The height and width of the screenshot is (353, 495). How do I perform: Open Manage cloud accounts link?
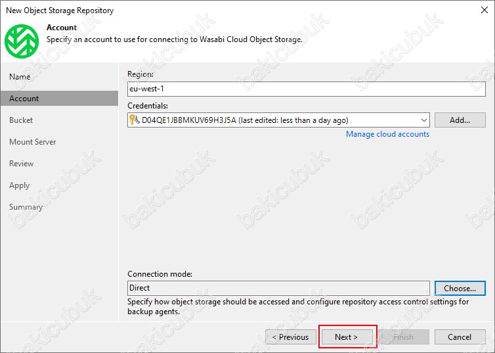[x=387, y=134]
